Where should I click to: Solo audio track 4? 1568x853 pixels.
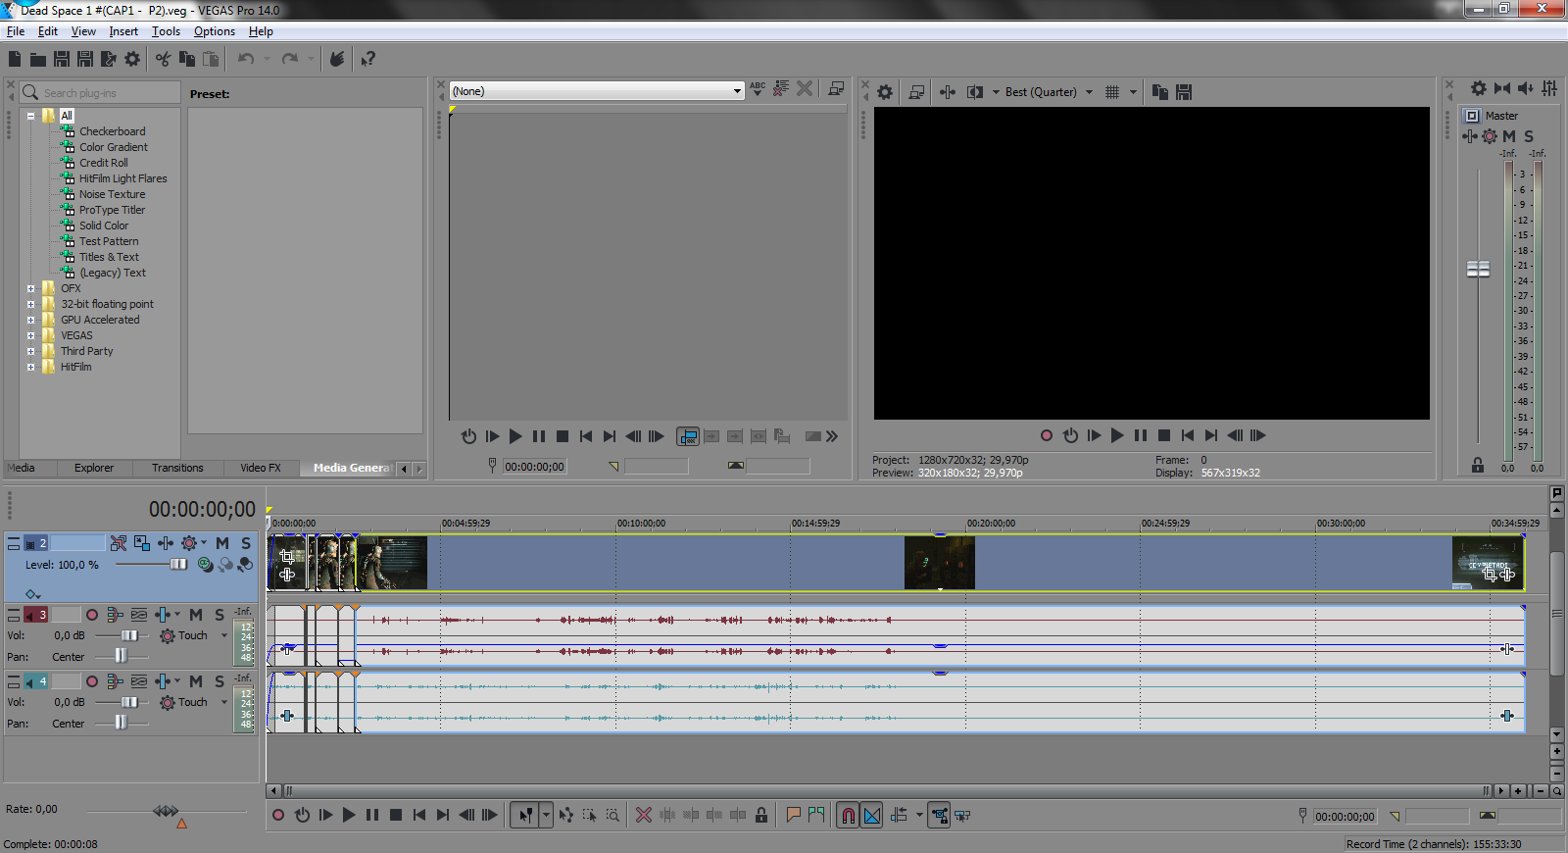click(x=220, y=681)
